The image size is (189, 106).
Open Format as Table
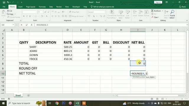121,14
